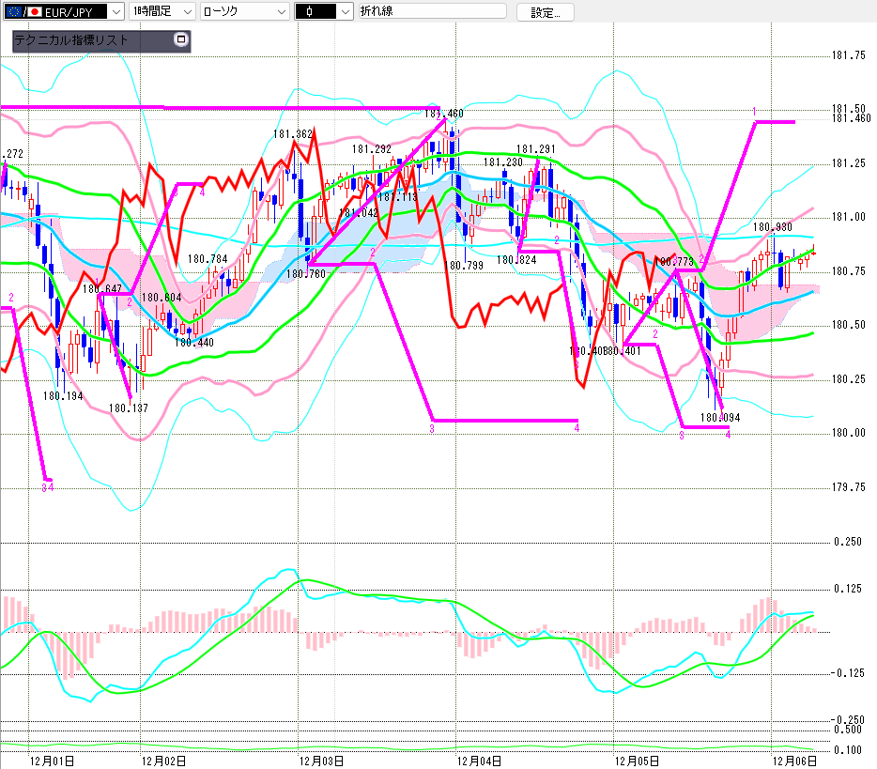Screen dimensions: 877x769
Task: Click the 12月03日 date axis label
Action: [x=321, y=761]
